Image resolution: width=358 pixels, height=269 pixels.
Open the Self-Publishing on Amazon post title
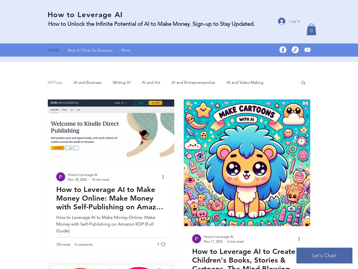coord(110,198)
